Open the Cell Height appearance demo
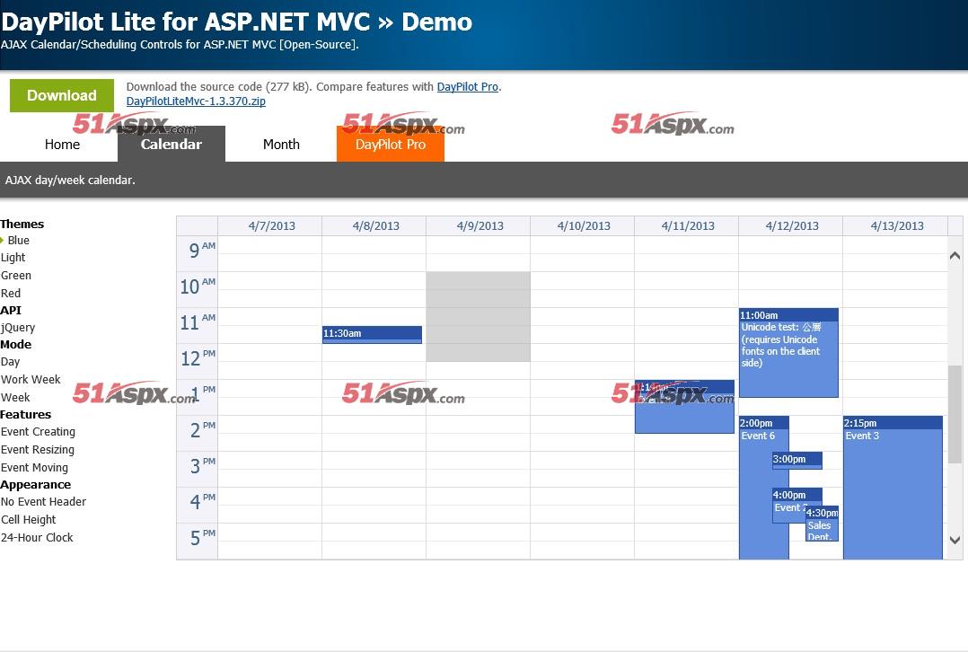This screenshot has width=968, height=652. click(29, 520)
